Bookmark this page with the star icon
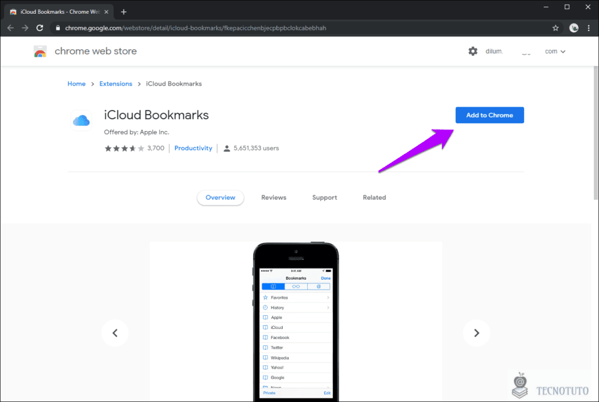This screenshot has width=599, height=402. pos(555,28)
